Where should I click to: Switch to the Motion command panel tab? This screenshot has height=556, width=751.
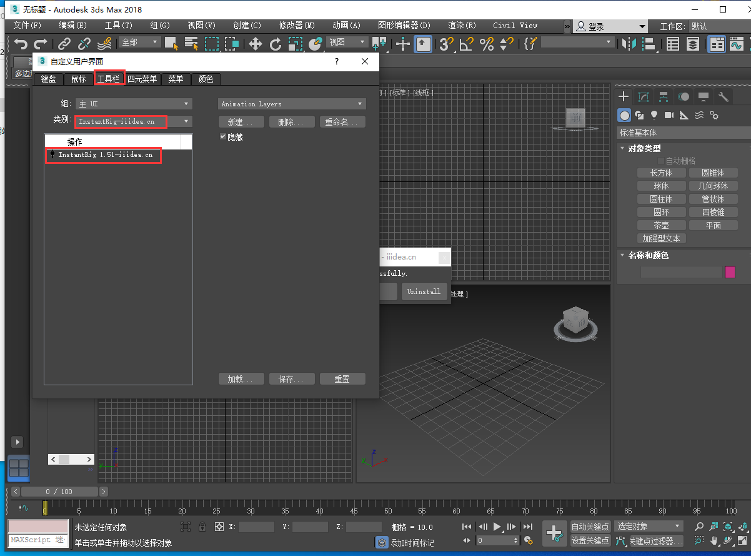pyautogui.click(x=684, y=96)
